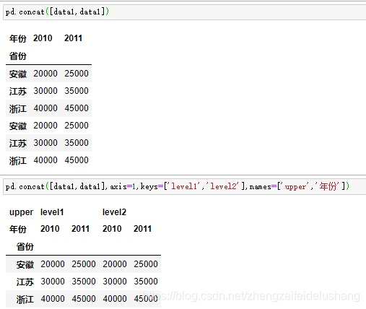
Task: Click the second 浙江 row label in top table
Action: click(18, 160)
